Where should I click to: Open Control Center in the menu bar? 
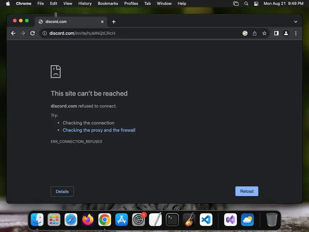click(x=256, y=4)
